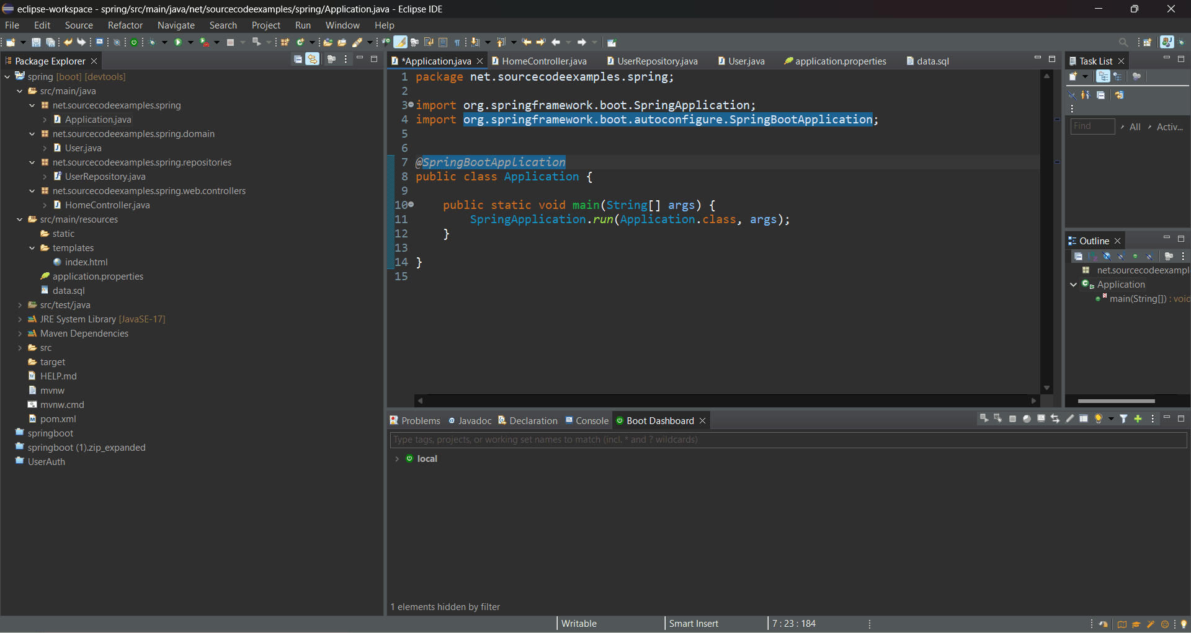
Task: Click the Debug bug icon in the main toolbar
Action: point(152,42)
